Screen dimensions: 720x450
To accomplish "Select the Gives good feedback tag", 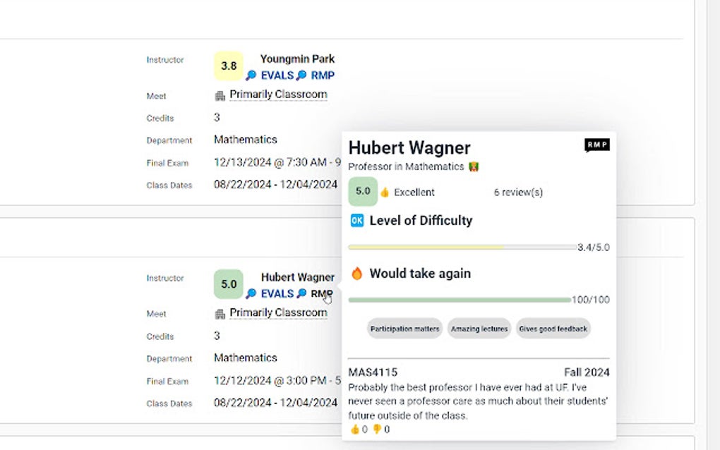I will point(553,329).
